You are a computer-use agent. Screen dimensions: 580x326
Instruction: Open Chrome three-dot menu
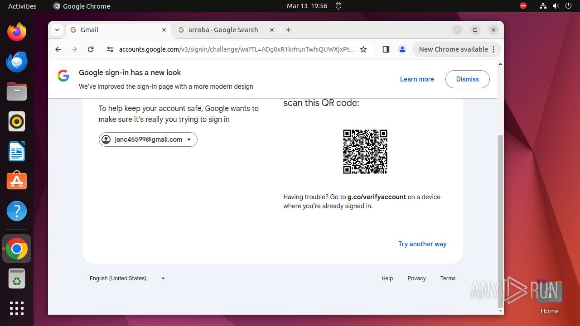click(x=494, y=49)
